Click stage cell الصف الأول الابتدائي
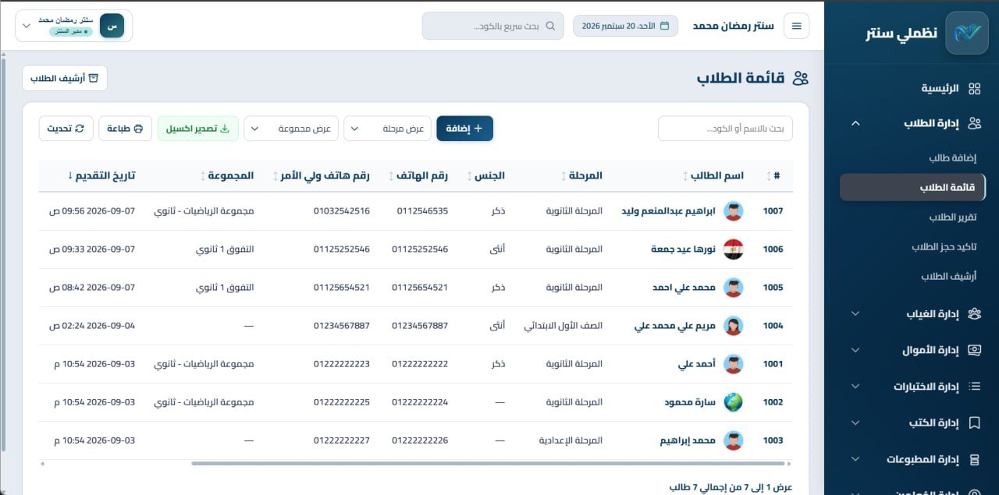 pyautogui.click(x=563, y=326)
